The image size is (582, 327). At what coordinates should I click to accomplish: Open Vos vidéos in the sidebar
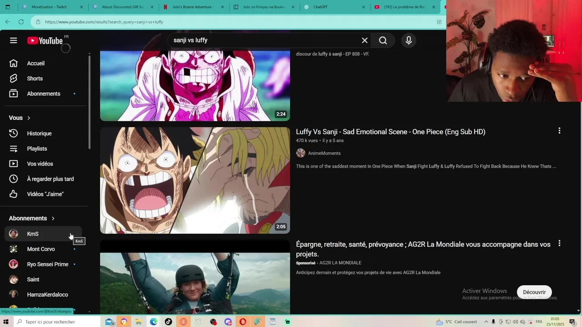pos(45,164)
